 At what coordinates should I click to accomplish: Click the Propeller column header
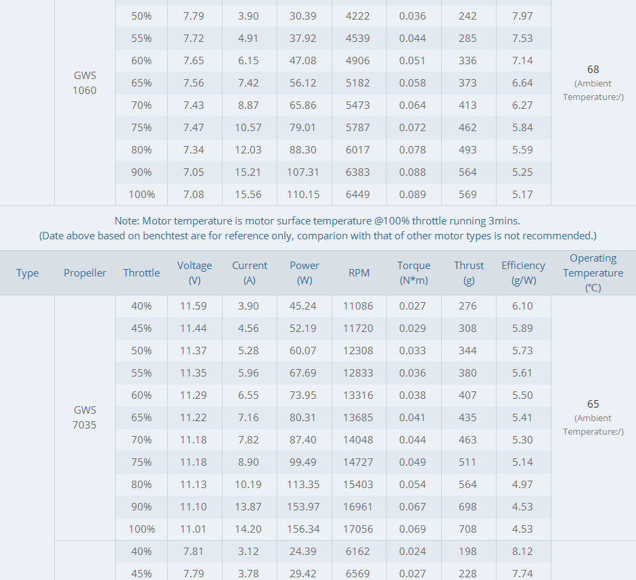coord(85,273)
